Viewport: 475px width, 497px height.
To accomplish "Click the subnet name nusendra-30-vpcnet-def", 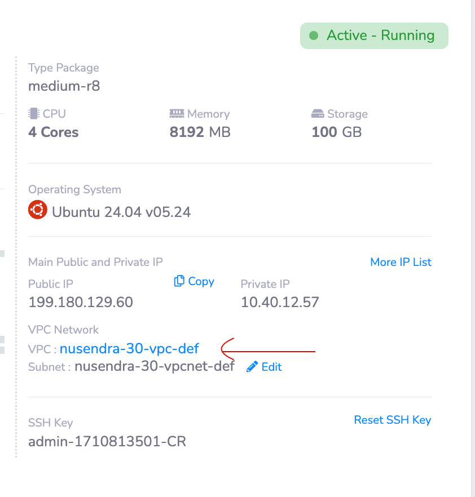I will tap(155, 367).
